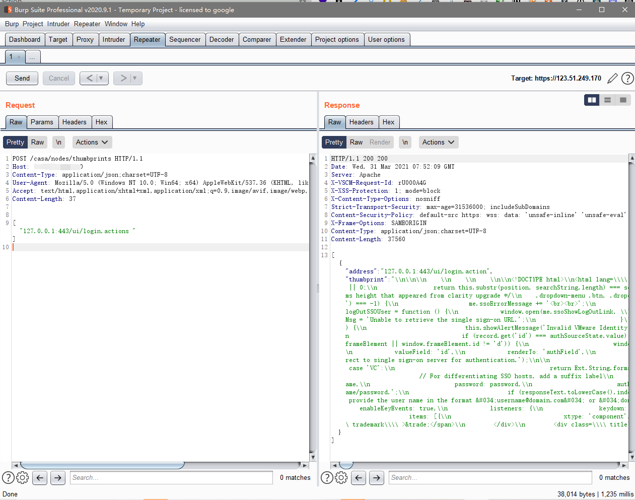635x500 pixels.
Task: Click the Send button
Action: (22, 78)
